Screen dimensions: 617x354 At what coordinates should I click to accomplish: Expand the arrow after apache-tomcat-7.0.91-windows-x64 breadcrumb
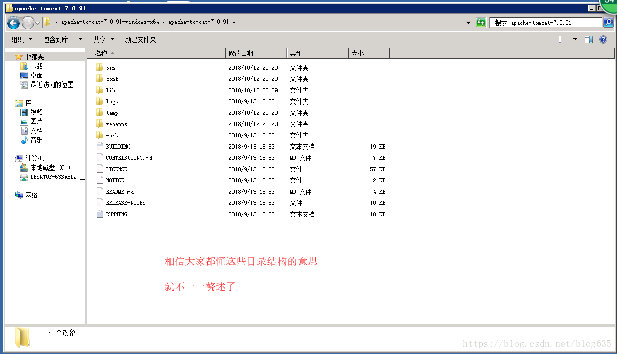pos(164,23)
